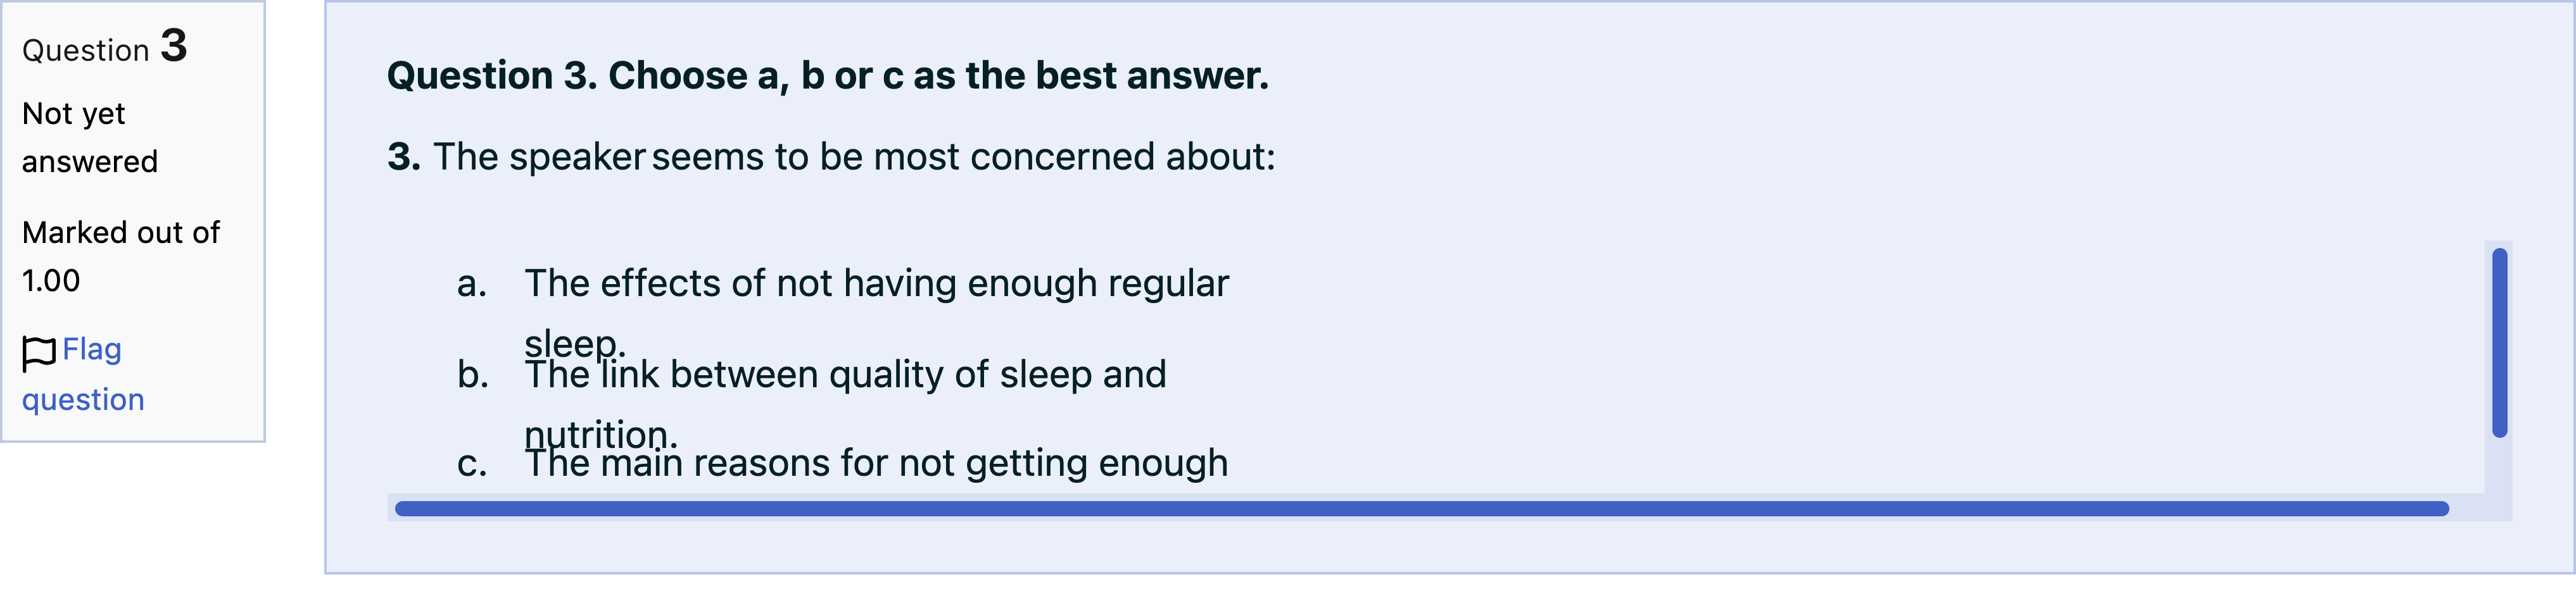Select answer "The link between quality of sleep"
The height and width of the screenshot is (615, 2576).
click(845, 375)
